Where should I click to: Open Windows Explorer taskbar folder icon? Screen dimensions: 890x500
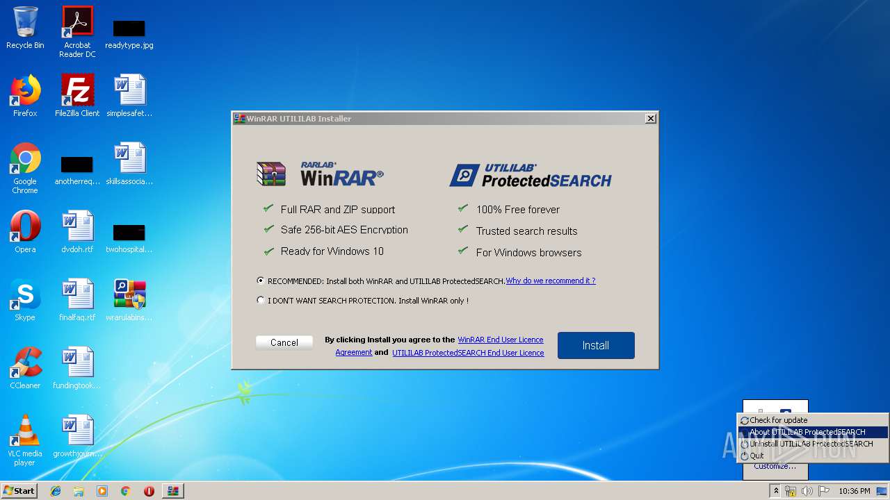(79, 491)
